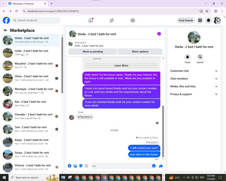Click Find friends button

point(186,20)
